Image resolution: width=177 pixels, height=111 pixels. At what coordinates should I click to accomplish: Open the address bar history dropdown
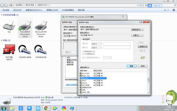[138, 5]
